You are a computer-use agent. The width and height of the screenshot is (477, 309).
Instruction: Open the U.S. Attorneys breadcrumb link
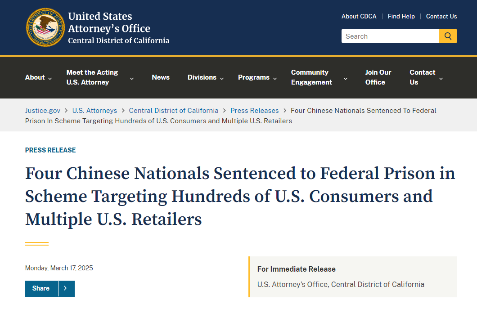coord(94,110)
